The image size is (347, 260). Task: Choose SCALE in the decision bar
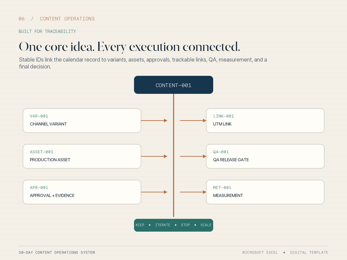coord(206,225)
